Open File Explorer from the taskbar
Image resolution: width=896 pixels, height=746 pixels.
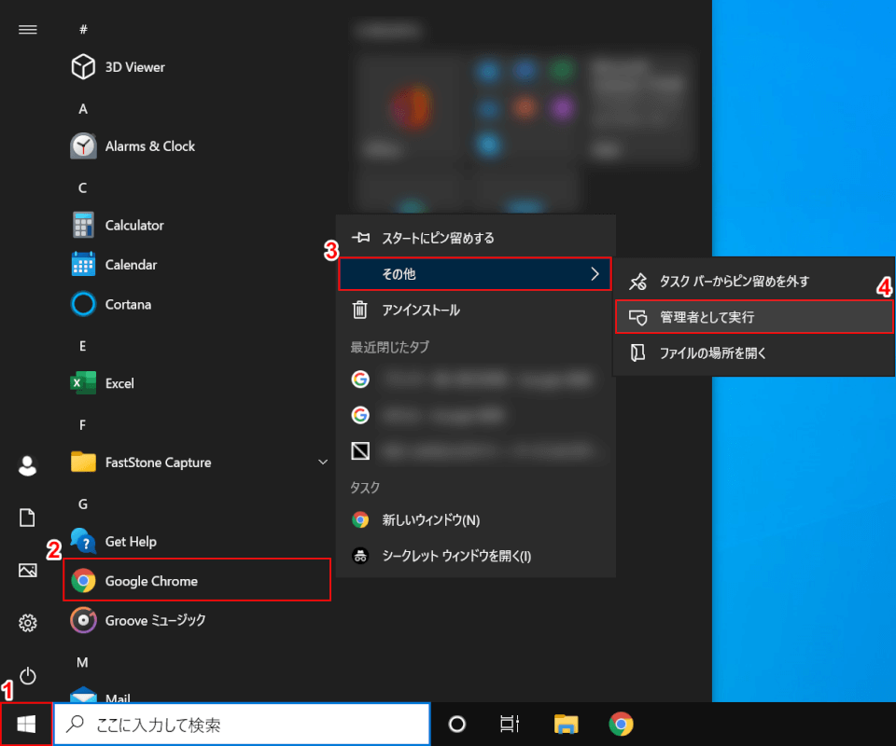click(566, 724)
